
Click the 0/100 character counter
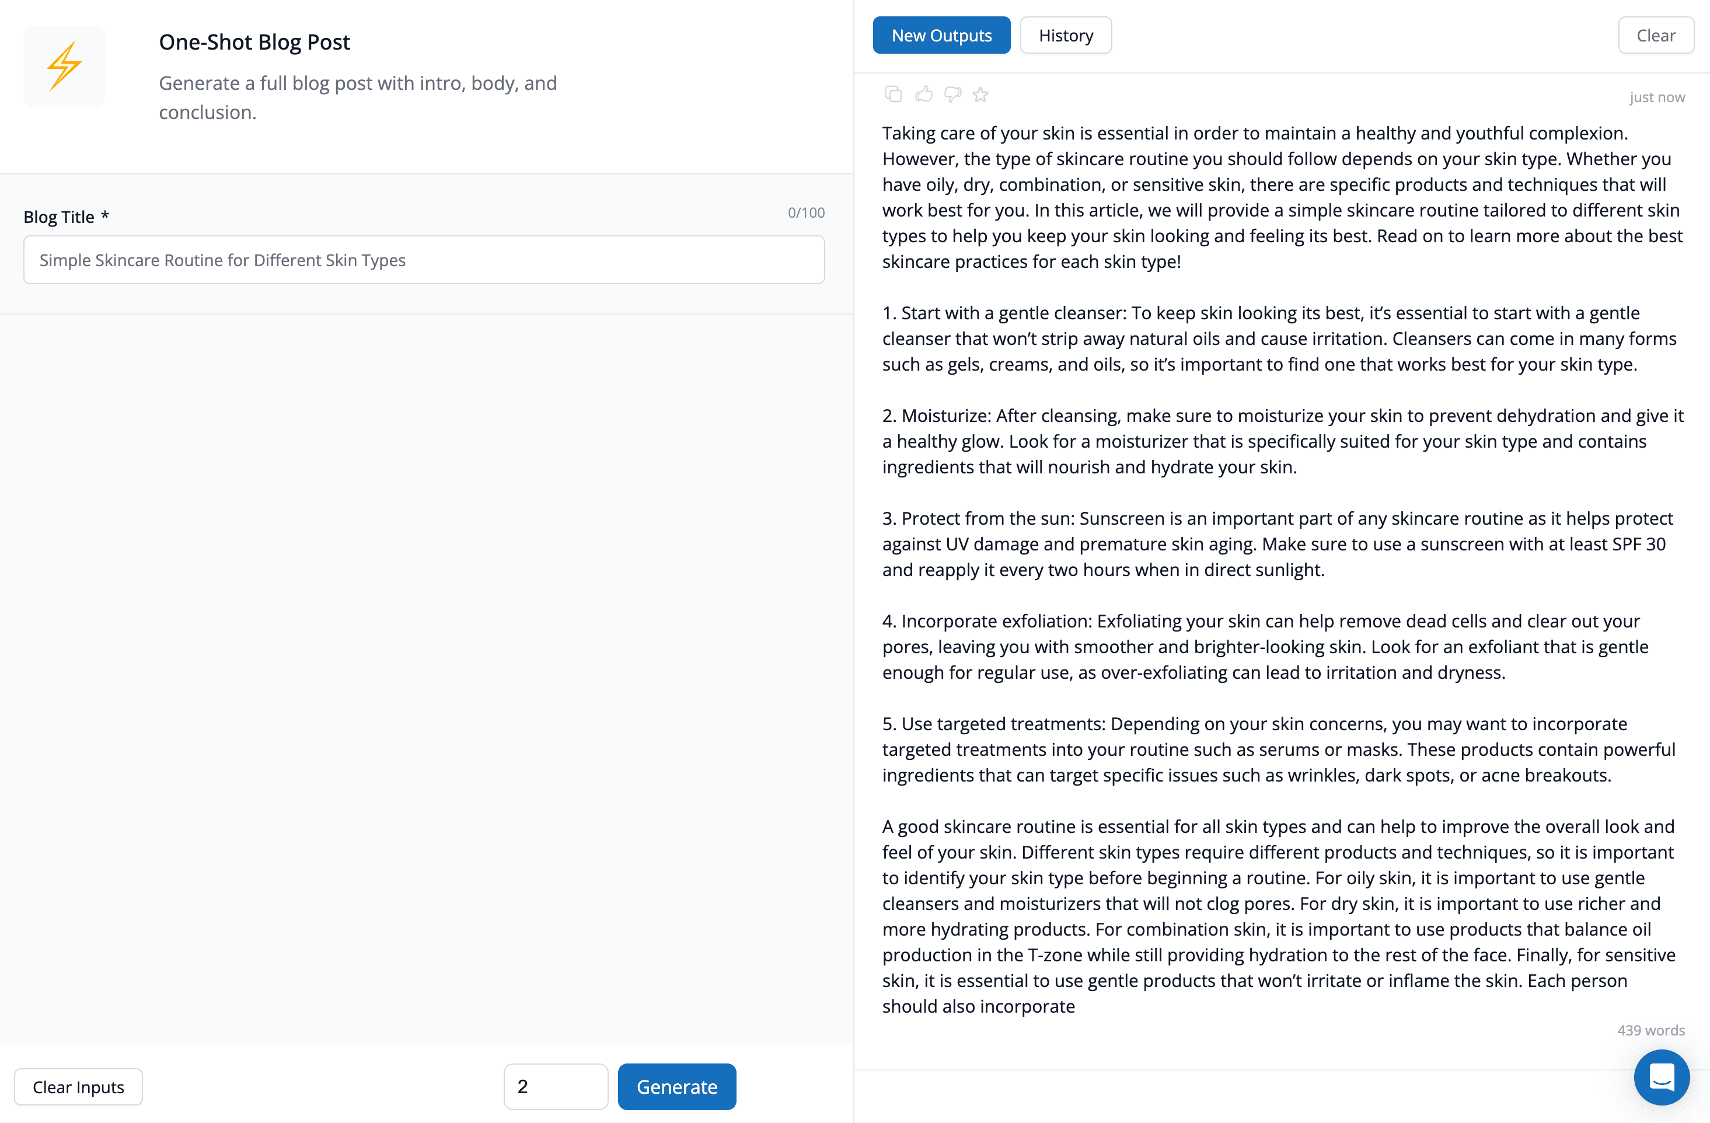coord(805,212)
